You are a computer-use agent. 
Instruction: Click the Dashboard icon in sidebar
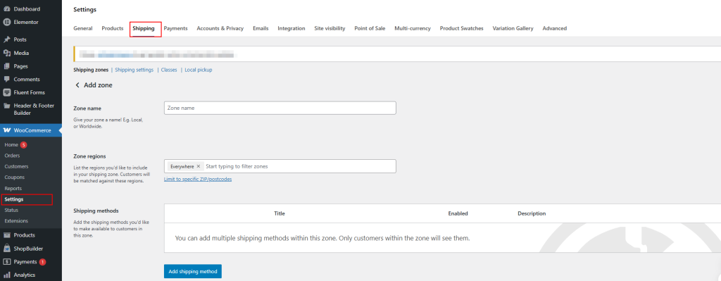[7, 8]
